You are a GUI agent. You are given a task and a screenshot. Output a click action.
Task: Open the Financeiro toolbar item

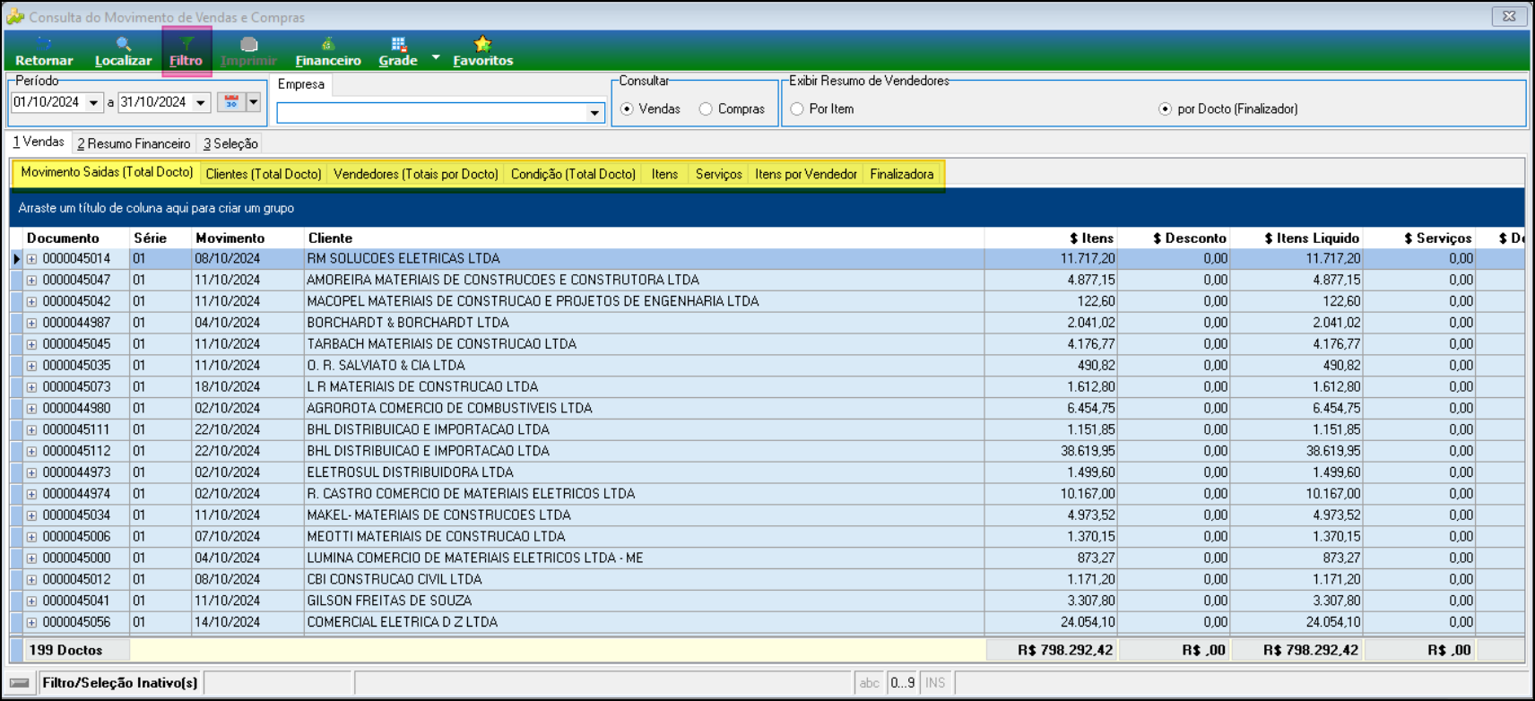click(x=328, y=51)
